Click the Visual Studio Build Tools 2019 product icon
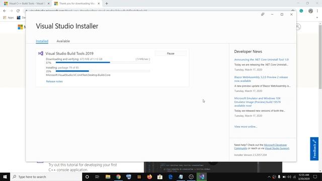This screenshot has height=181, width=322. [x=41, y=53]
